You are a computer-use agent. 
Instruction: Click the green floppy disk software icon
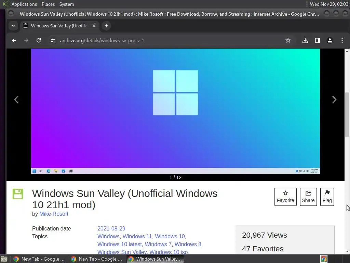click(x=18, y=194)
